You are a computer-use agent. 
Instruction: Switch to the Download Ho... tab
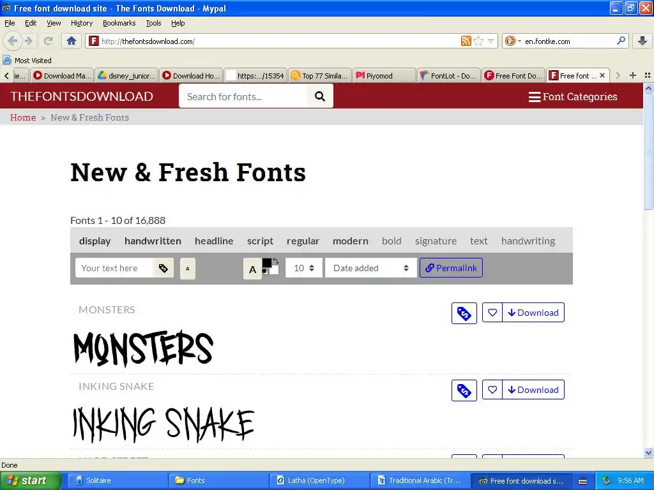pos(190,75)
